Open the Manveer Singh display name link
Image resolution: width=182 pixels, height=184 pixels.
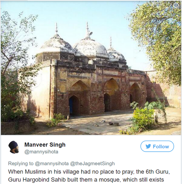coord(45,145)
